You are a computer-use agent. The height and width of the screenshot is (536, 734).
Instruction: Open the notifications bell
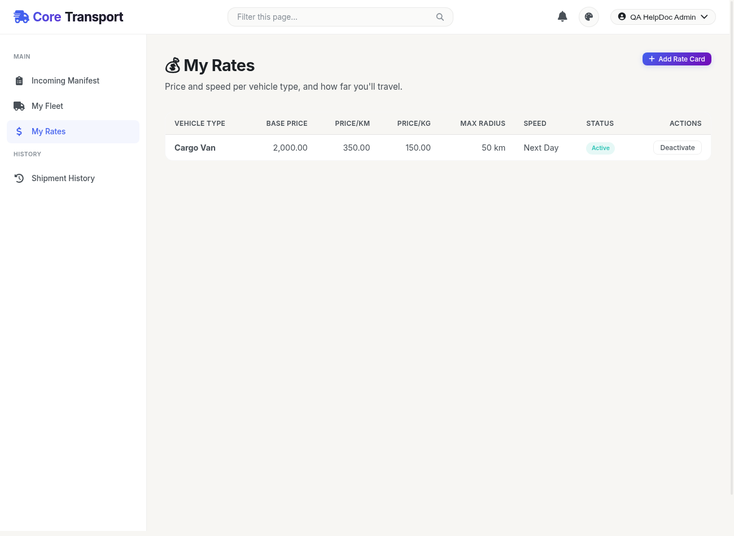[562, 16]
